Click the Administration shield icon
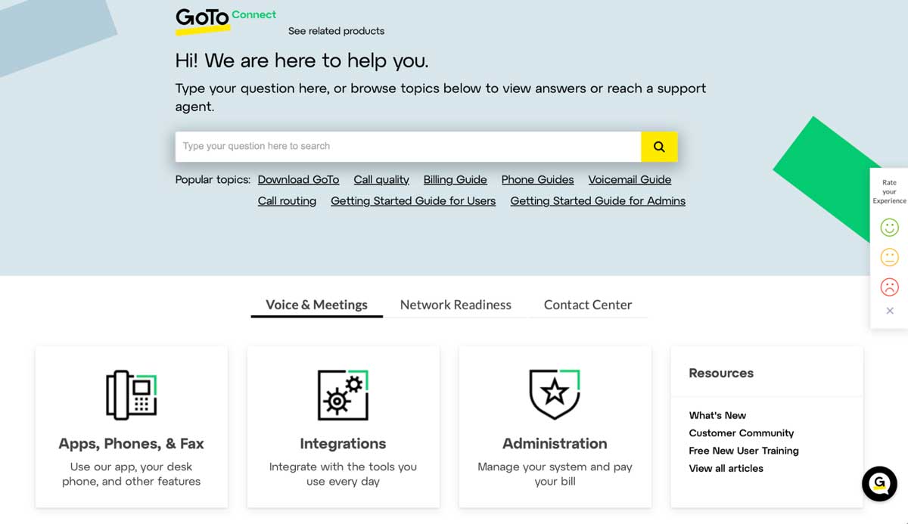 click(x=555, y=393)
